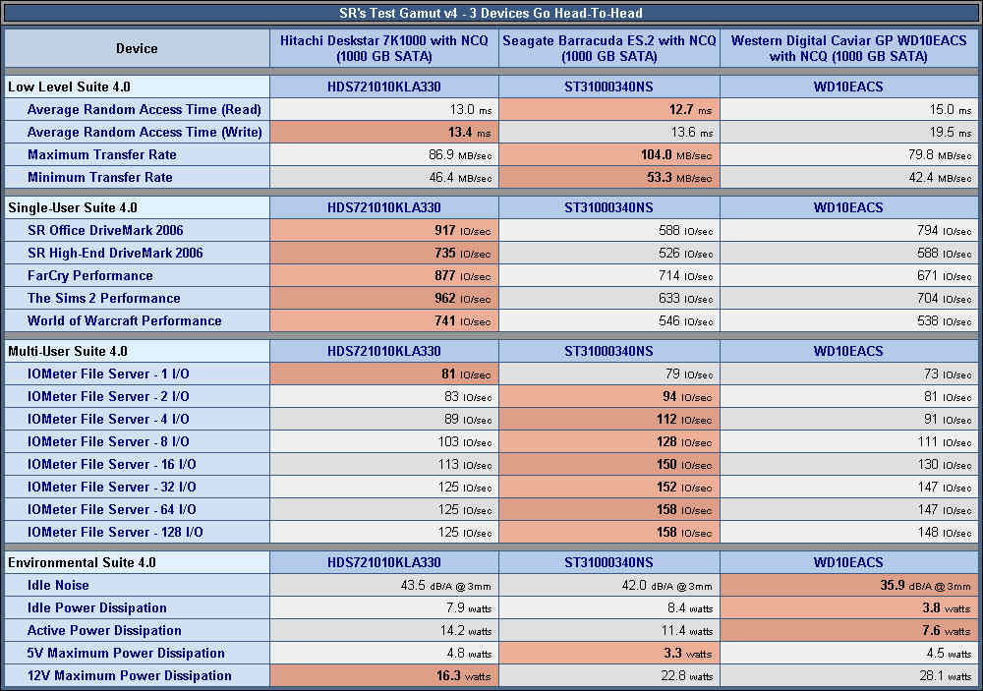Open the Maximum Transfer Rate link
This screenshot has width=983, height=691.
coord(102,155)
